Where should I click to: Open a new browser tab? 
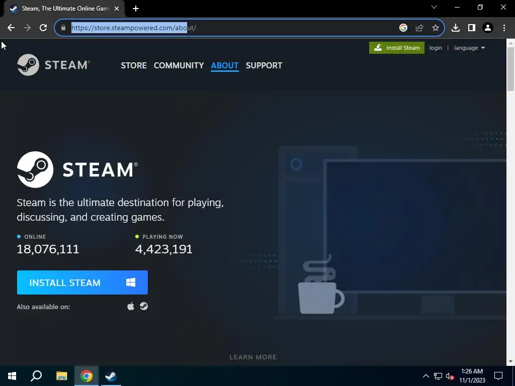(136, 9)
